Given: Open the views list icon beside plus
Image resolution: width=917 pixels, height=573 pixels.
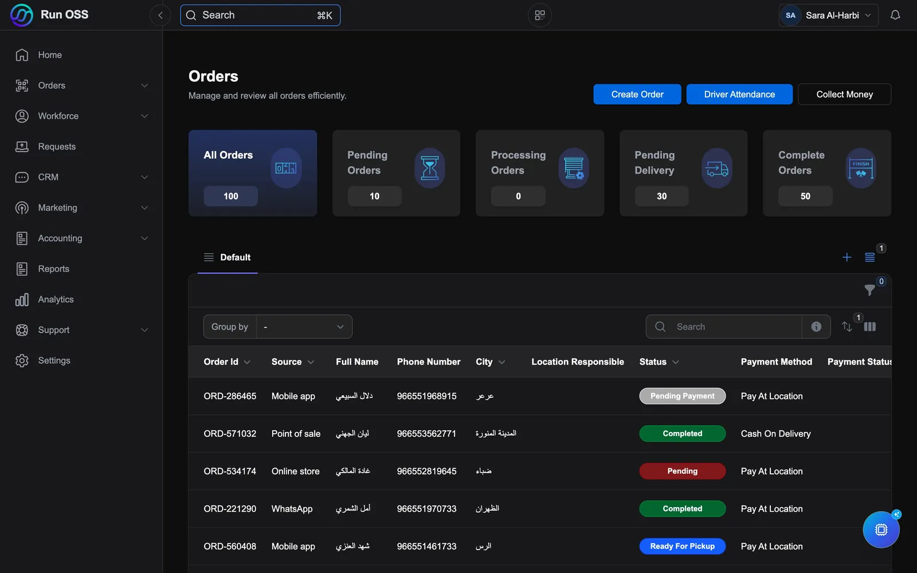Looking at the screenshot, I should pos(869,257).
